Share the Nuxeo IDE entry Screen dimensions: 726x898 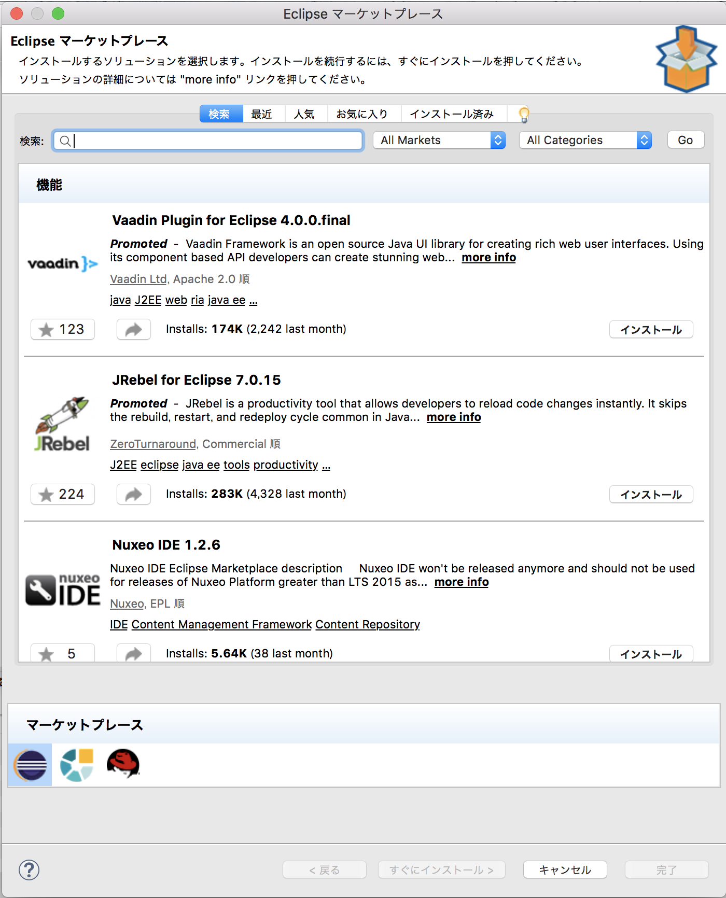[x=134, y=653]
